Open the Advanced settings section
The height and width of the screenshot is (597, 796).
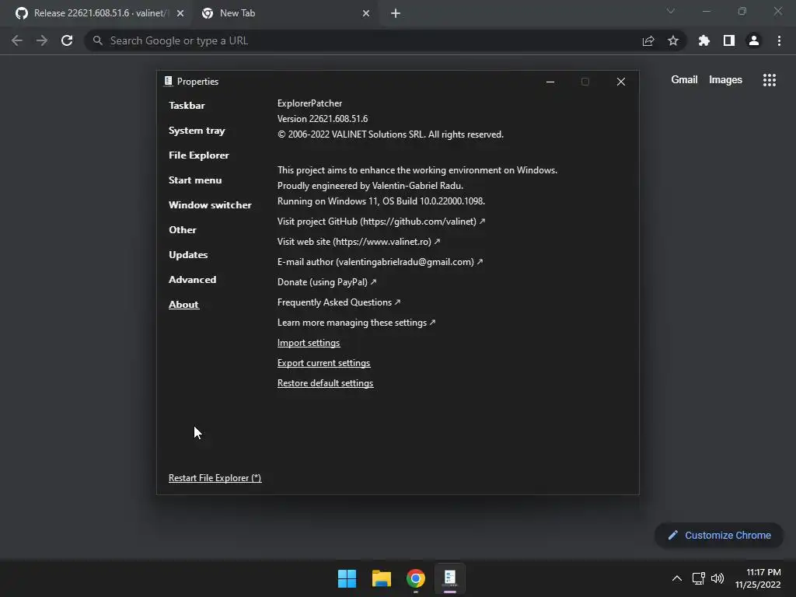(193, 280)
